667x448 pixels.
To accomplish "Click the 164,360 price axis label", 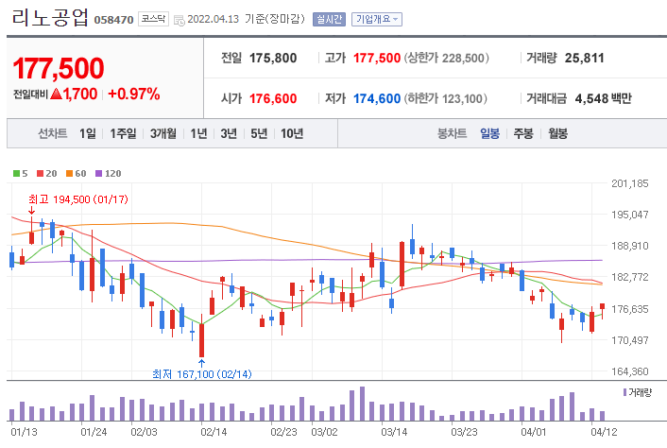I will coord(630,371).
